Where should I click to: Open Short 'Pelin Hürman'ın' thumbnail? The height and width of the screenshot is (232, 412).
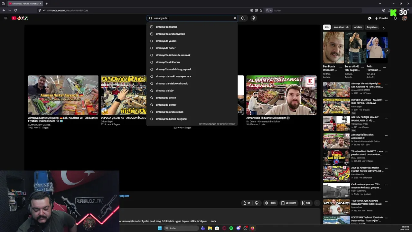377,47
